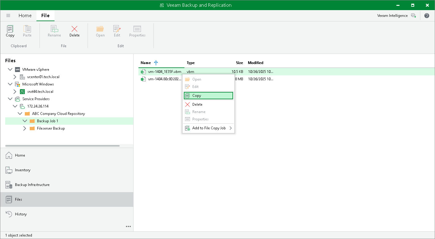Collapse the 172.24.26.114 provider node

pos(15,106)
